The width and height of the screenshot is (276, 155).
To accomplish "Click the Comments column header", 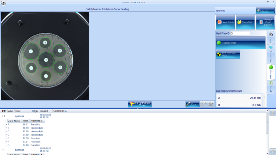I will click(x=60, y=111).
